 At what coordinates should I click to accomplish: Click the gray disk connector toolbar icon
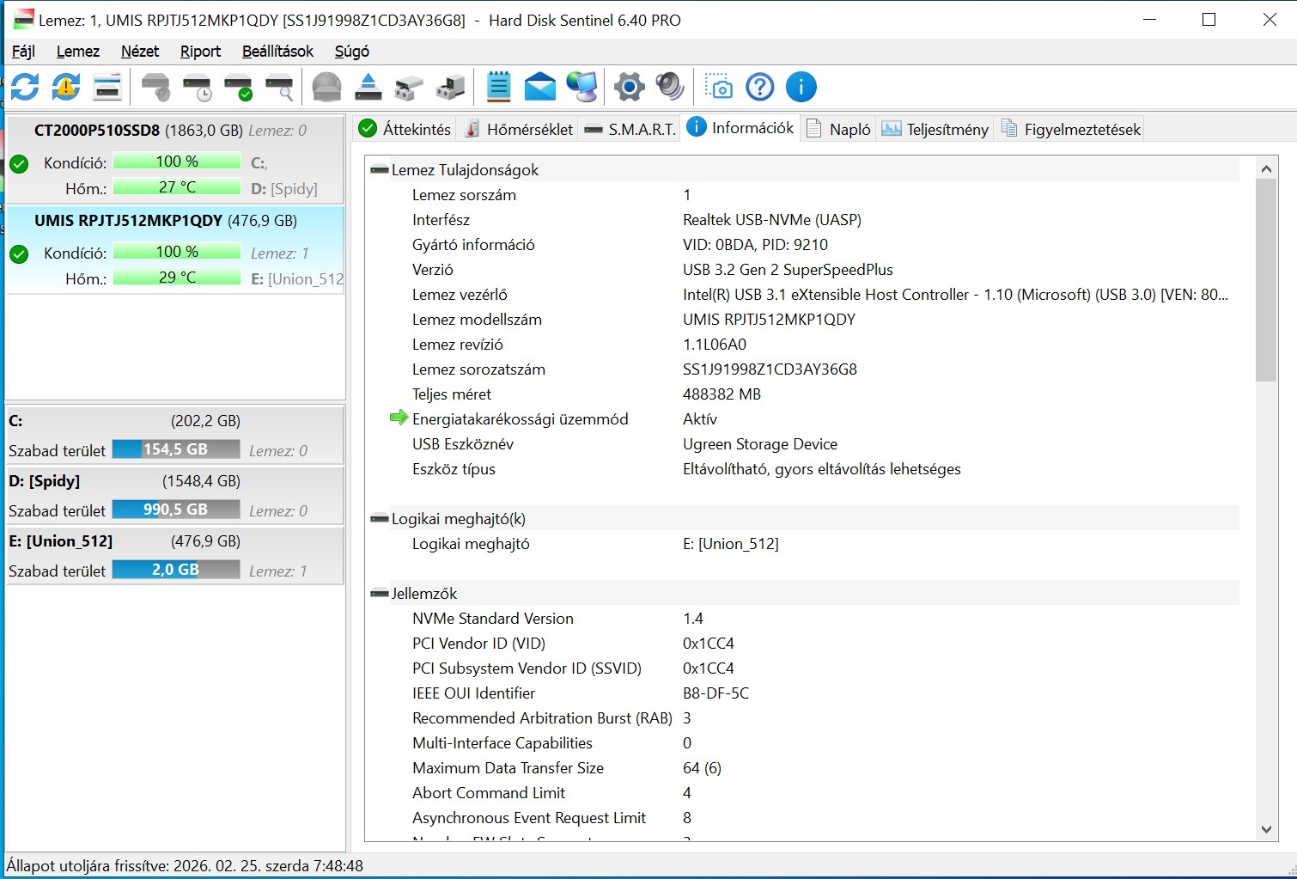pyautogui.click(x=409, y=87)
